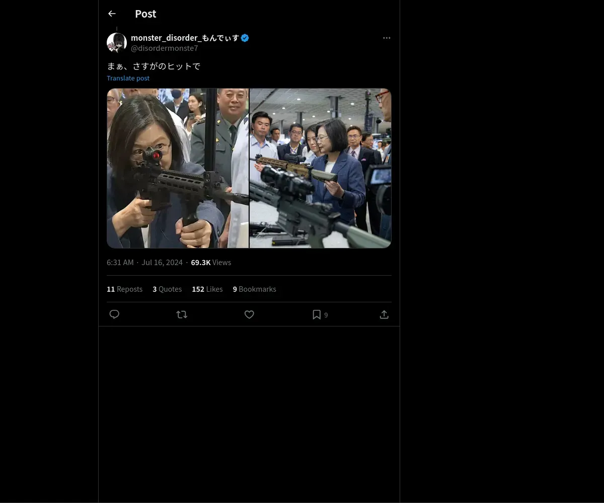Screen dimensions: 604x503
Task: Click the post timestamp Jul 16, 2024
Action: pyautogui.click(x=144, y=262)
